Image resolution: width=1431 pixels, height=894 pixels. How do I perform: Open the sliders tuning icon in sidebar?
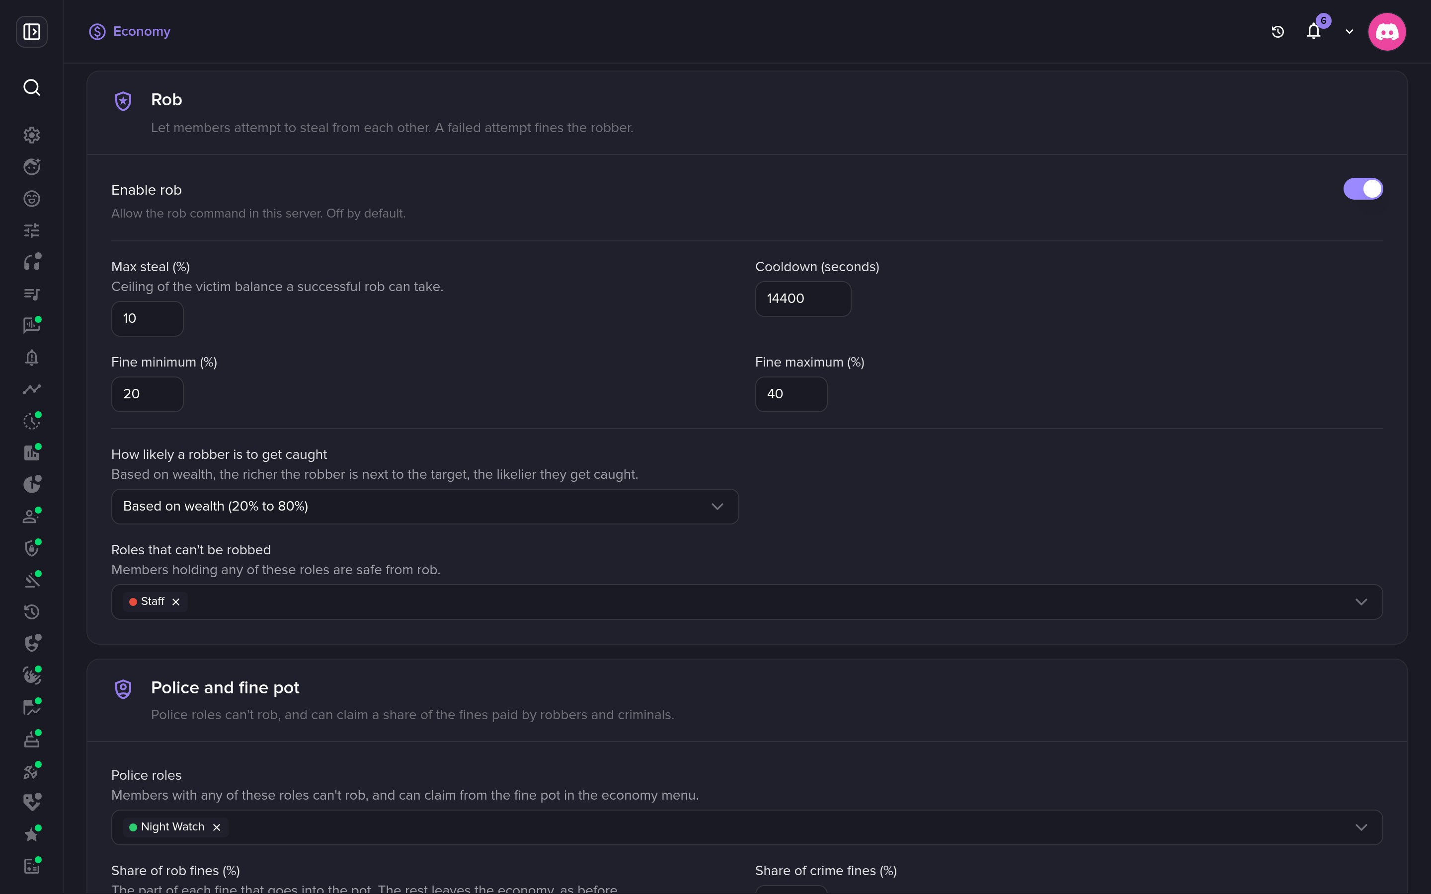coord(31,230)
